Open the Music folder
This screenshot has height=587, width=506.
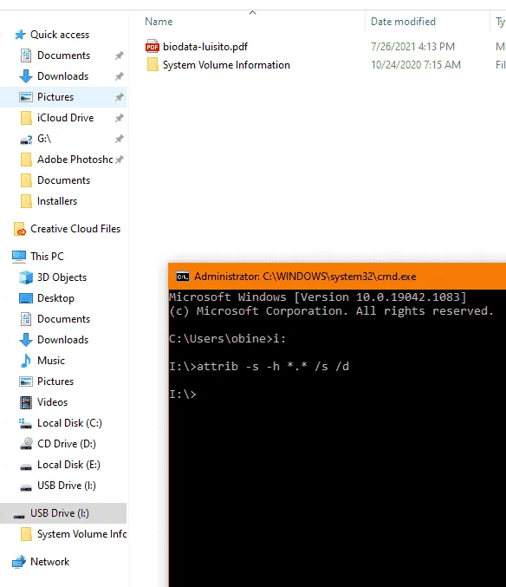(51, 361)
